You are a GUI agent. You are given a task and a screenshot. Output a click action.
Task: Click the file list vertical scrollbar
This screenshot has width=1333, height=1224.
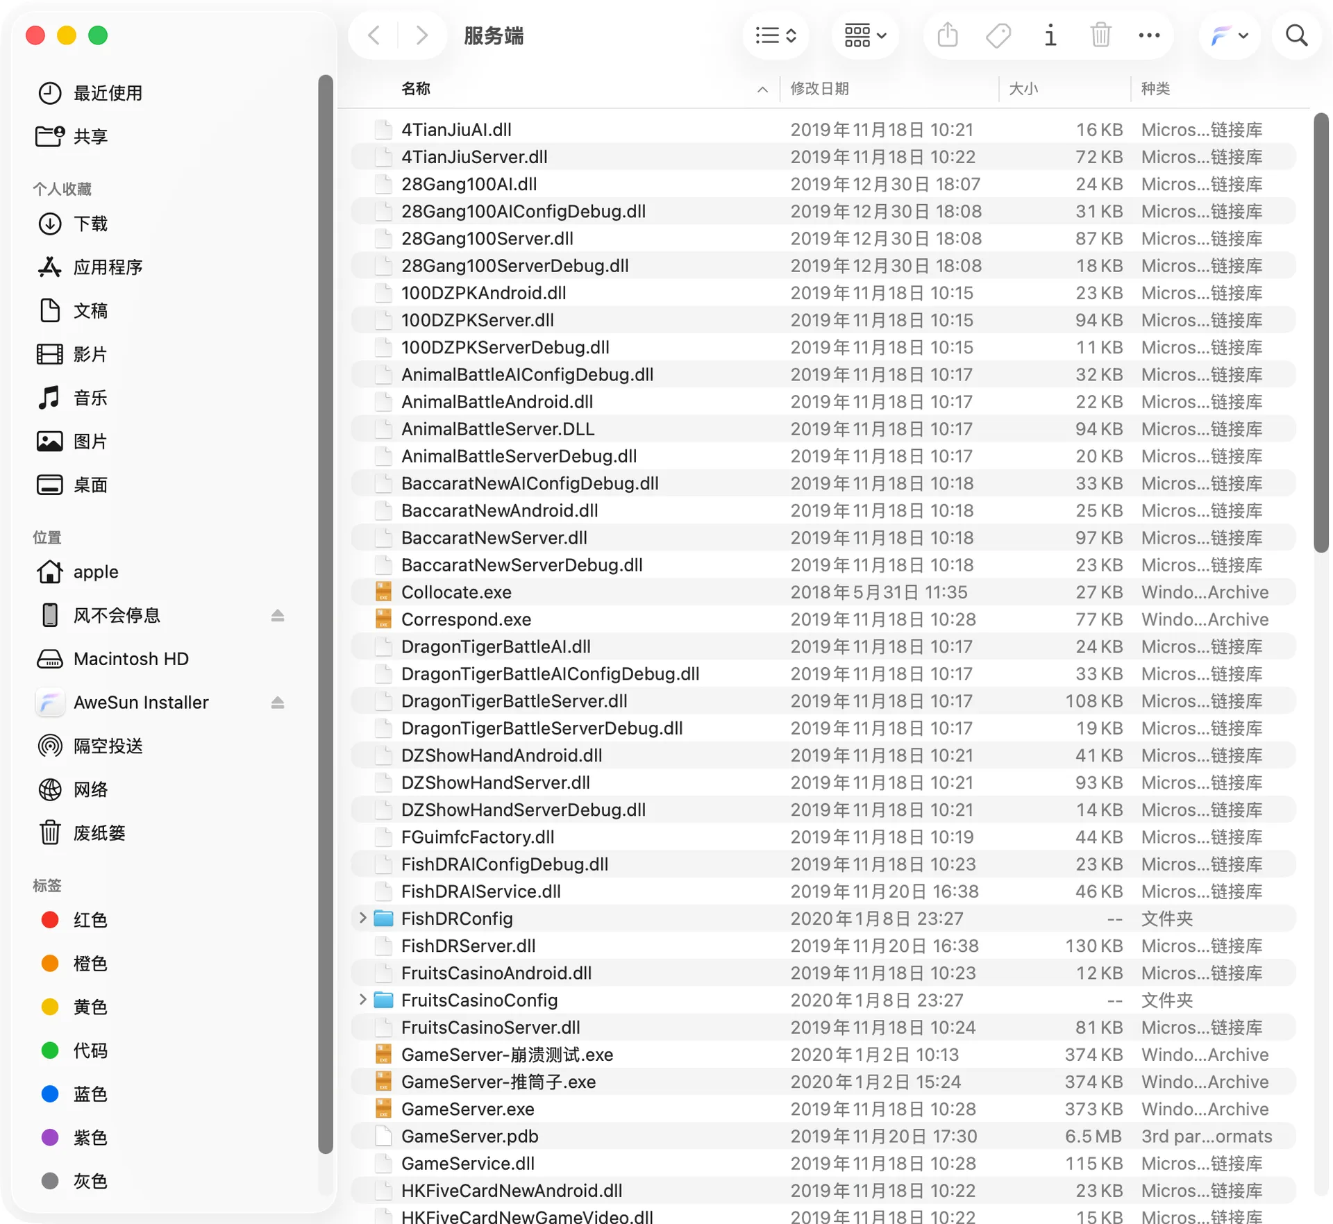[1321, 332]
